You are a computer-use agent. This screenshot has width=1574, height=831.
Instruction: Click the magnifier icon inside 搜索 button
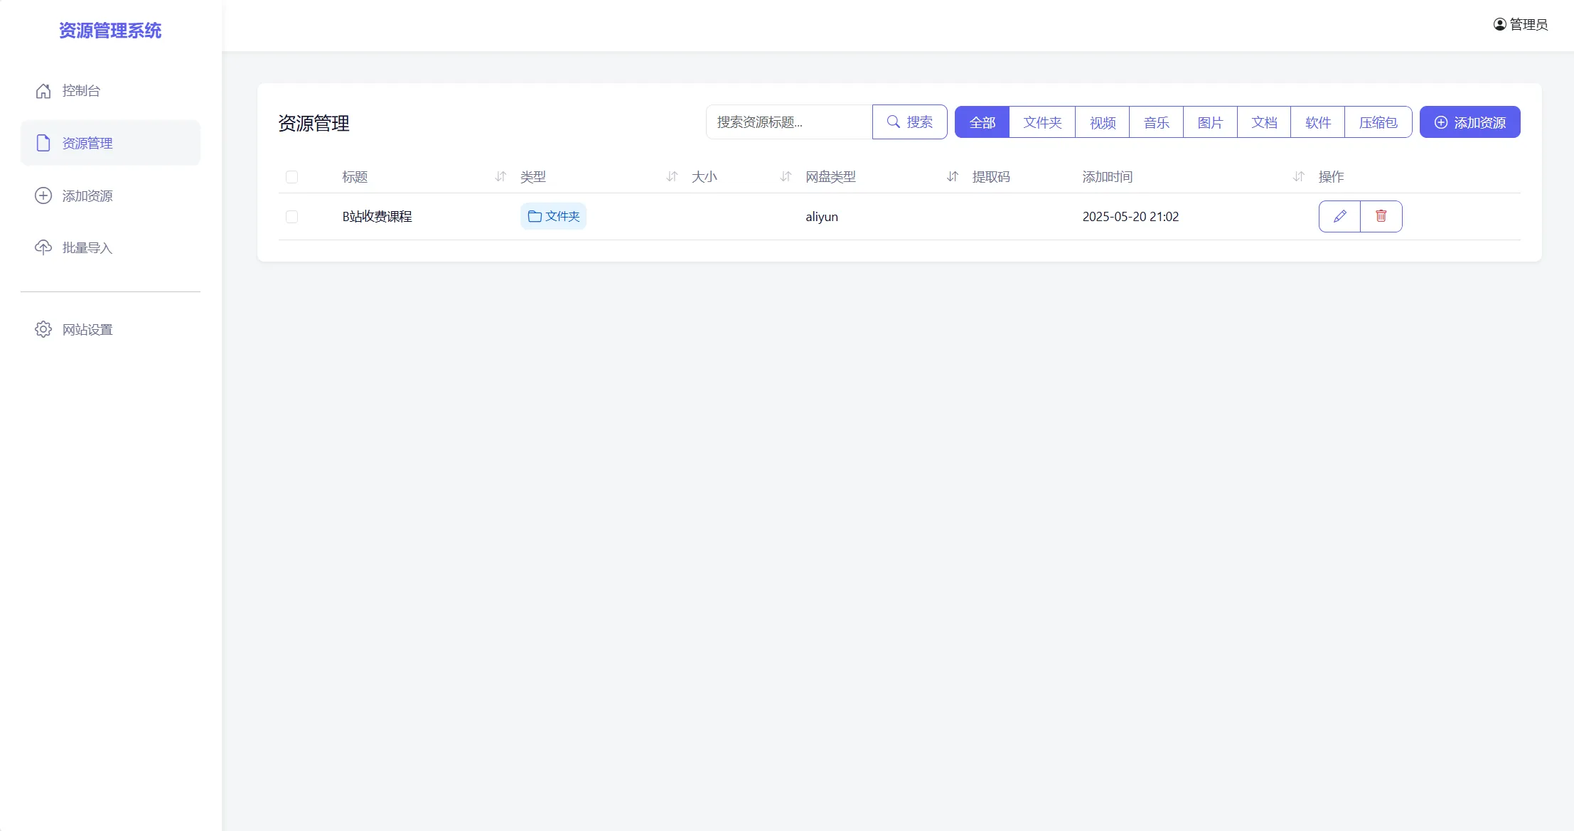pyautogui.click(x=894, y=122)
